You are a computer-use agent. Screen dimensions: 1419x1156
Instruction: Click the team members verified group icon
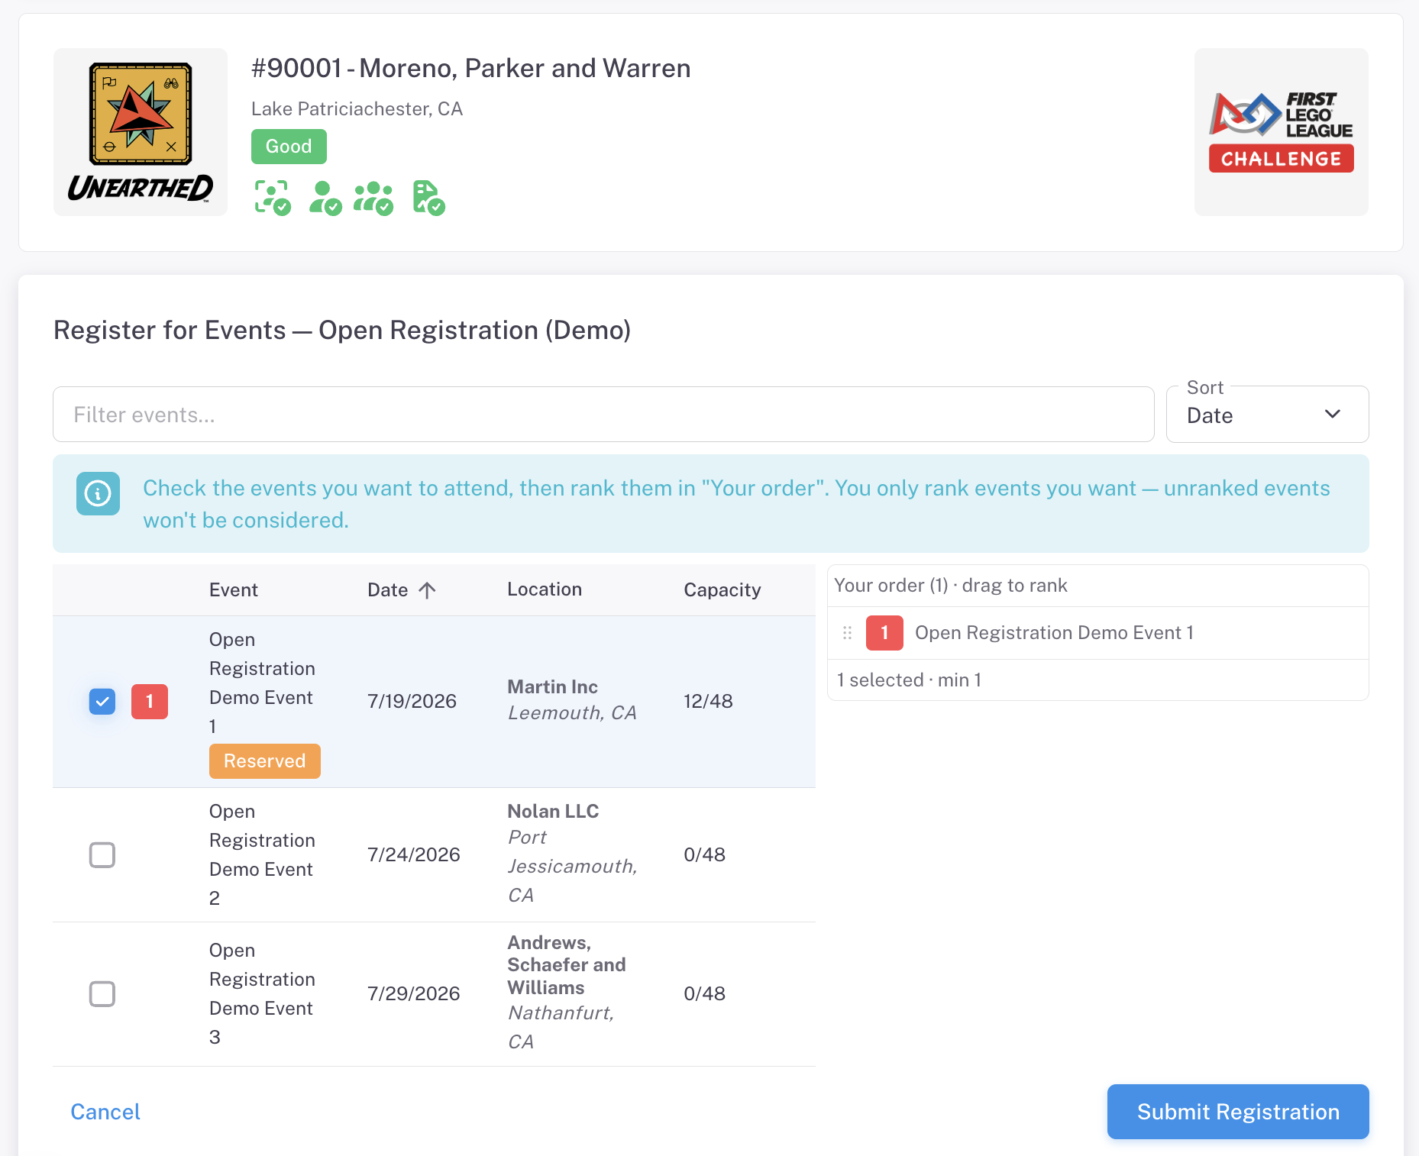coord(373,198)
